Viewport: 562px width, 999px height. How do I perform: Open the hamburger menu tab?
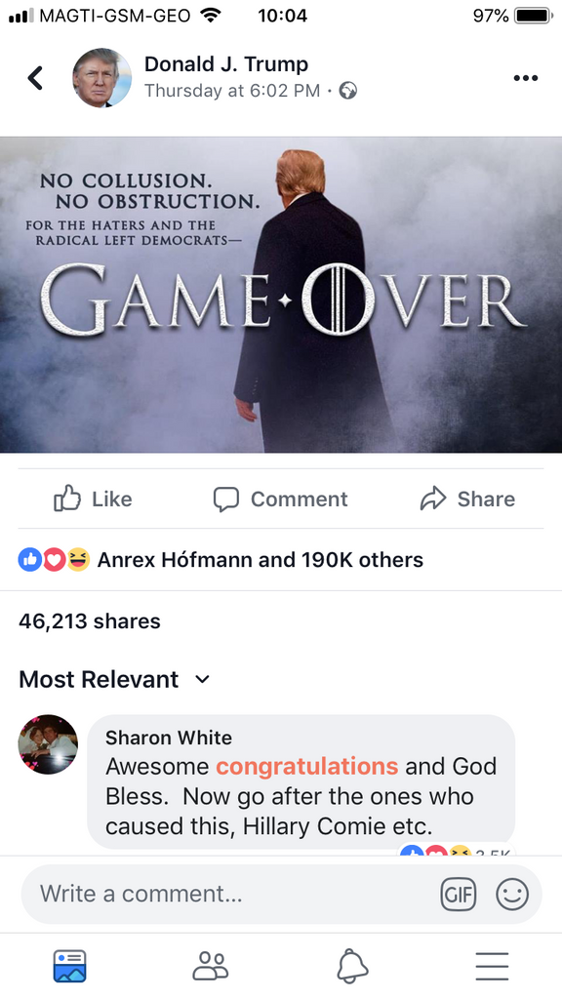[x=492, y=966]
